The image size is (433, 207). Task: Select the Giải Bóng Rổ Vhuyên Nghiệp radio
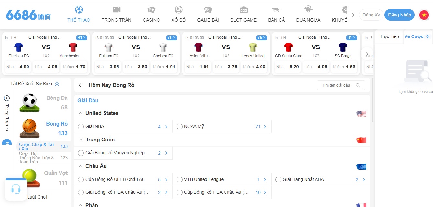pyautogui.click(x=81, y=153)
